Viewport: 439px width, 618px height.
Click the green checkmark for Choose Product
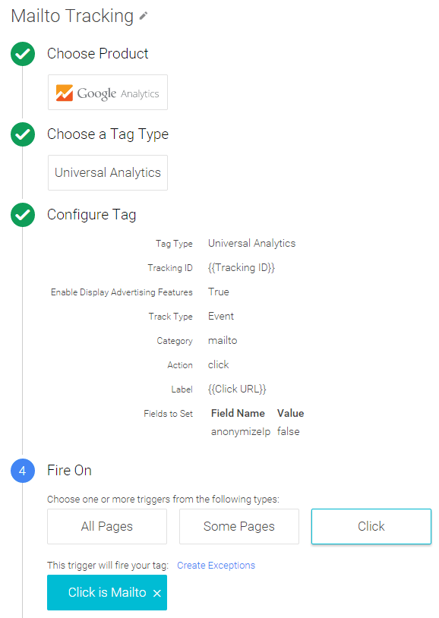23,54
